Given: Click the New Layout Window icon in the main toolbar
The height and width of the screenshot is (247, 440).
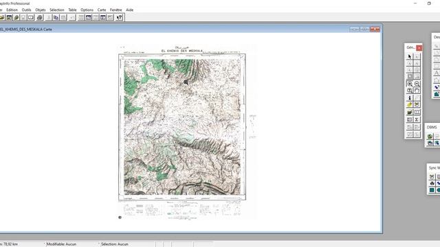Looking at the screenshot, I should coord(103,18).
